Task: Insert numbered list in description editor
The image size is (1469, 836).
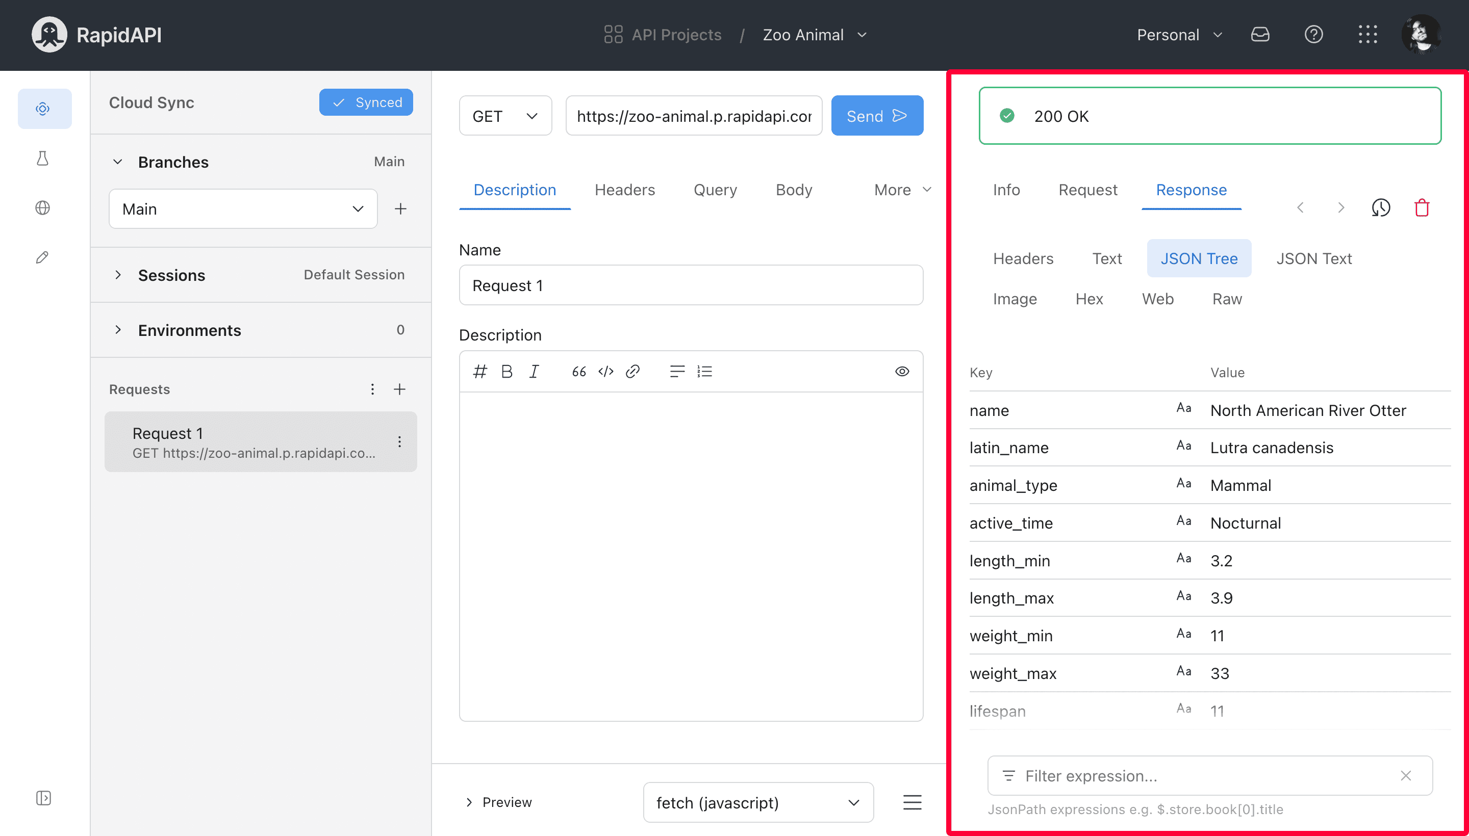Action: [704, 372]
